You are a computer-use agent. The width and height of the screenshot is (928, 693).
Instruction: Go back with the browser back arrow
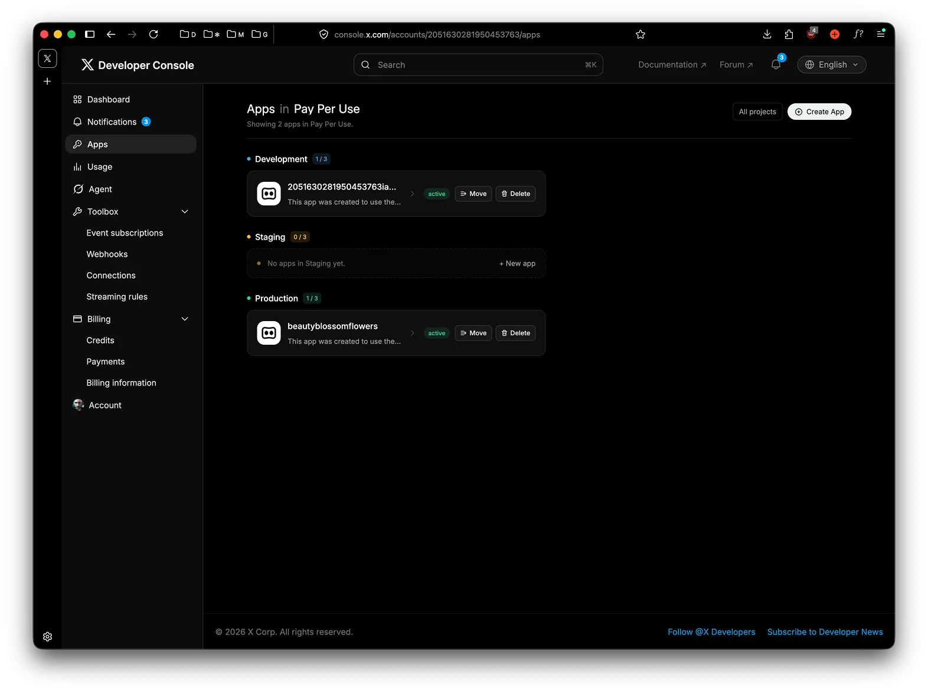111,34
